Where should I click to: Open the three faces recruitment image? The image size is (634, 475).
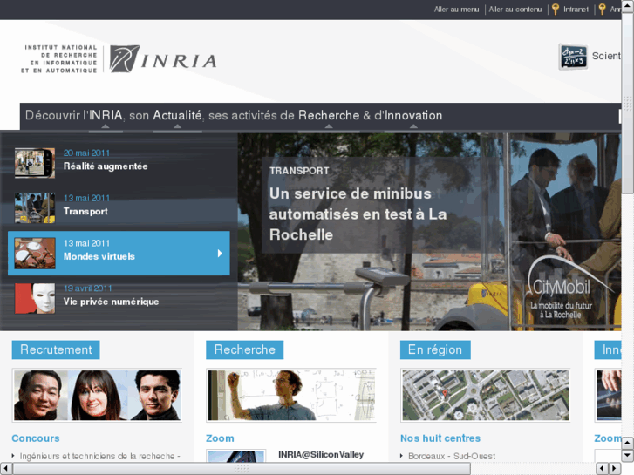click(x=97, y=396)
